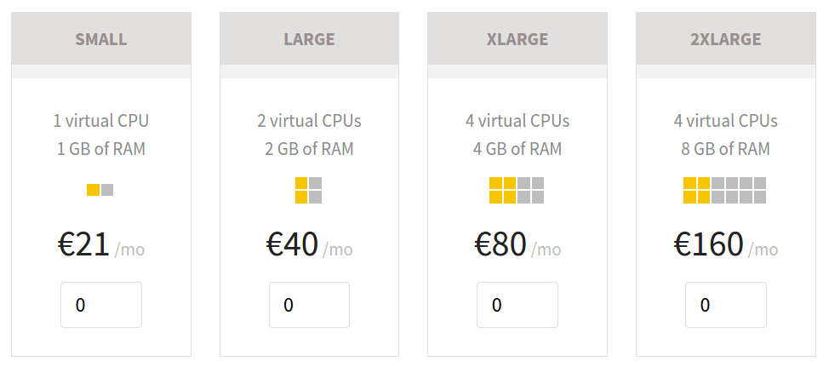This screenshot has height=367, width=829.
Task: Focus the LARGE plan quantity field
Action: (x=309, y=305)
